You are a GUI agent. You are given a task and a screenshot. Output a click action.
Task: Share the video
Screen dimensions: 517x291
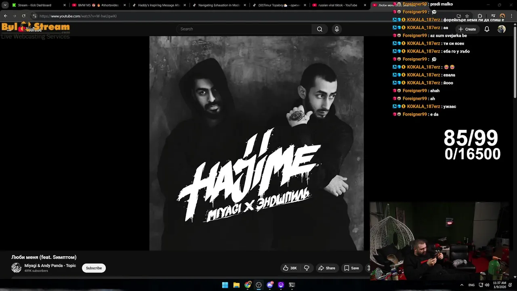coord(327,268)
